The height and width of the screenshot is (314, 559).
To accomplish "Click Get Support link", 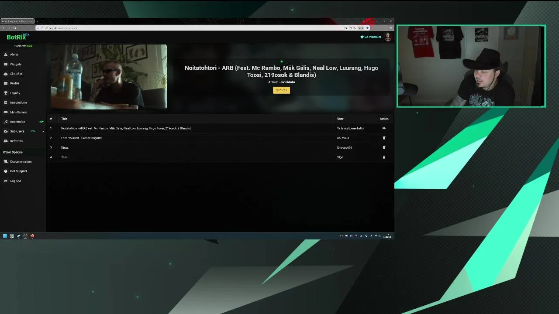I will pos(18,171).
